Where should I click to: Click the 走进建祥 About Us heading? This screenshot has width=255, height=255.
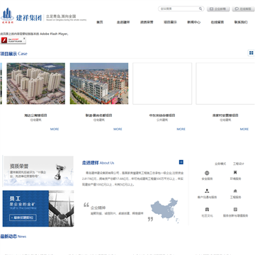click(98, 163)
